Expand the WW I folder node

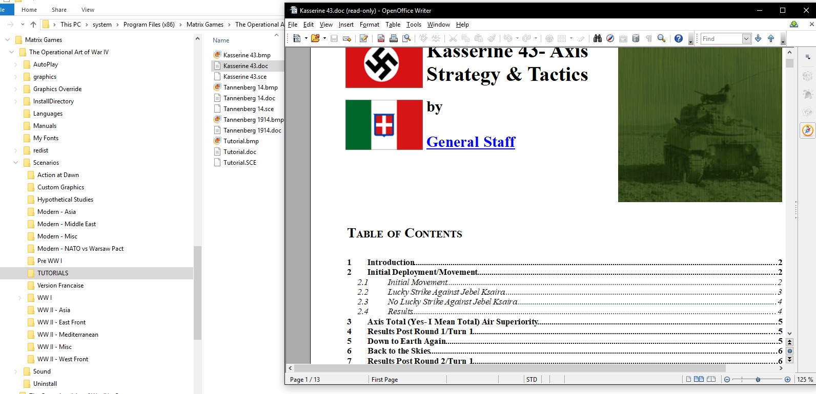pos(20,298)
